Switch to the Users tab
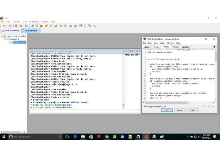Screen dimensions: 220x156 point(175,47)
